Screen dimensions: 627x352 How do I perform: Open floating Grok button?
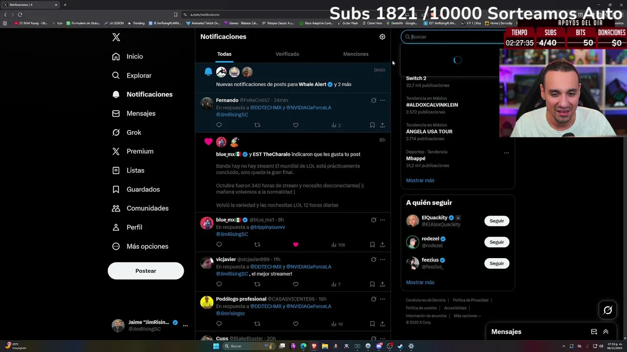[608, 310]
